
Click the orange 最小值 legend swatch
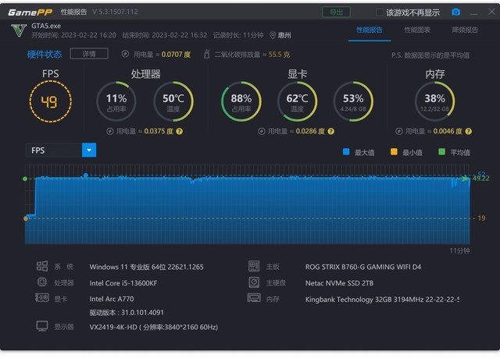394,152
